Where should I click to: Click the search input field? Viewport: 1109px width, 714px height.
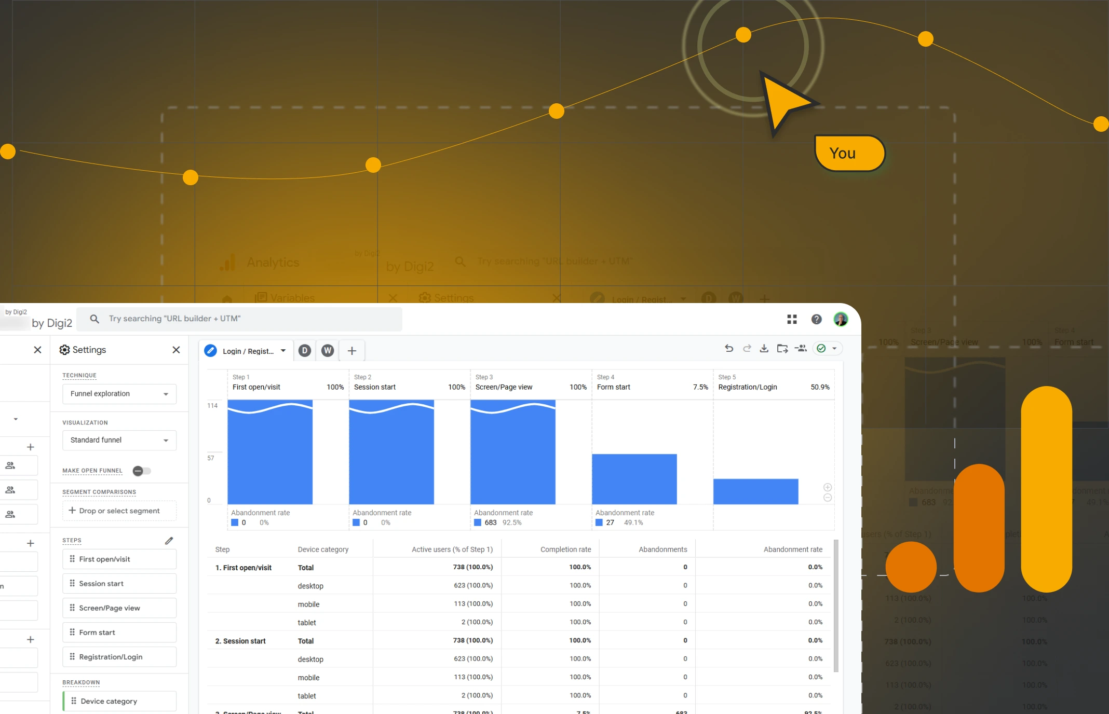coord(239,319)
